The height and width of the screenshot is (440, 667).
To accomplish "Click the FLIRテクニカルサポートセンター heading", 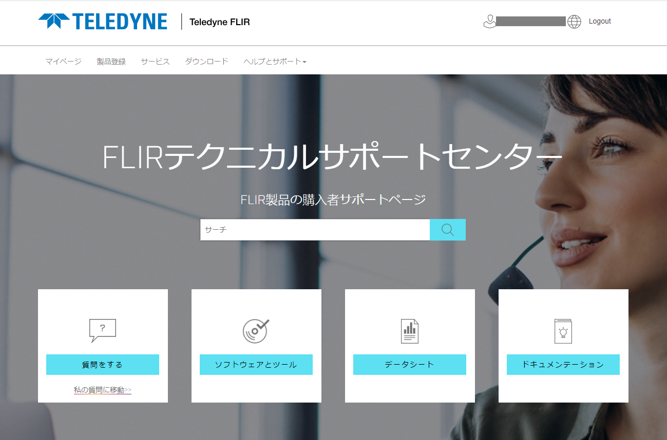I will point(333,157).
